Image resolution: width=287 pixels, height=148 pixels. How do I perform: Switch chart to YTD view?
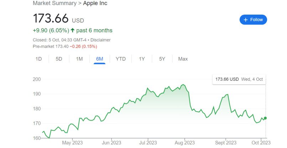point(121,59)
